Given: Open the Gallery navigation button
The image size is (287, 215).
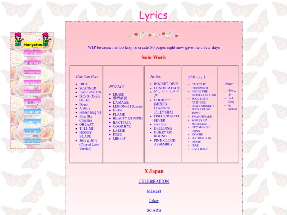Looking at the screenshot, I should click(32, 102).
